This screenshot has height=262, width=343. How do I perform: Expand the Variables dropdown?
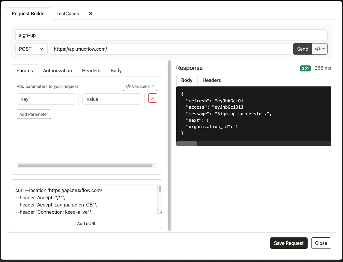(140, 86)
